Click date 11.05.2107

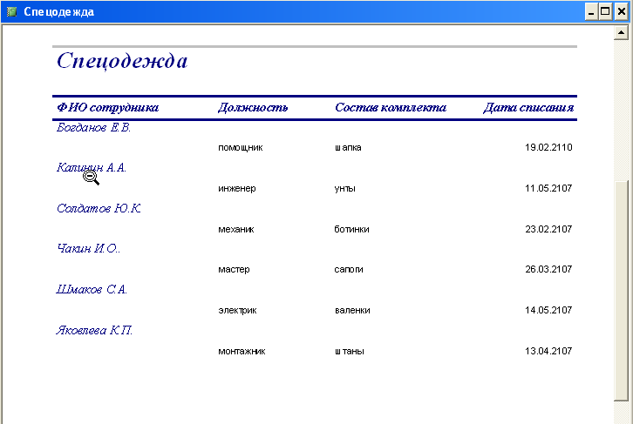[x=548, y=188]
